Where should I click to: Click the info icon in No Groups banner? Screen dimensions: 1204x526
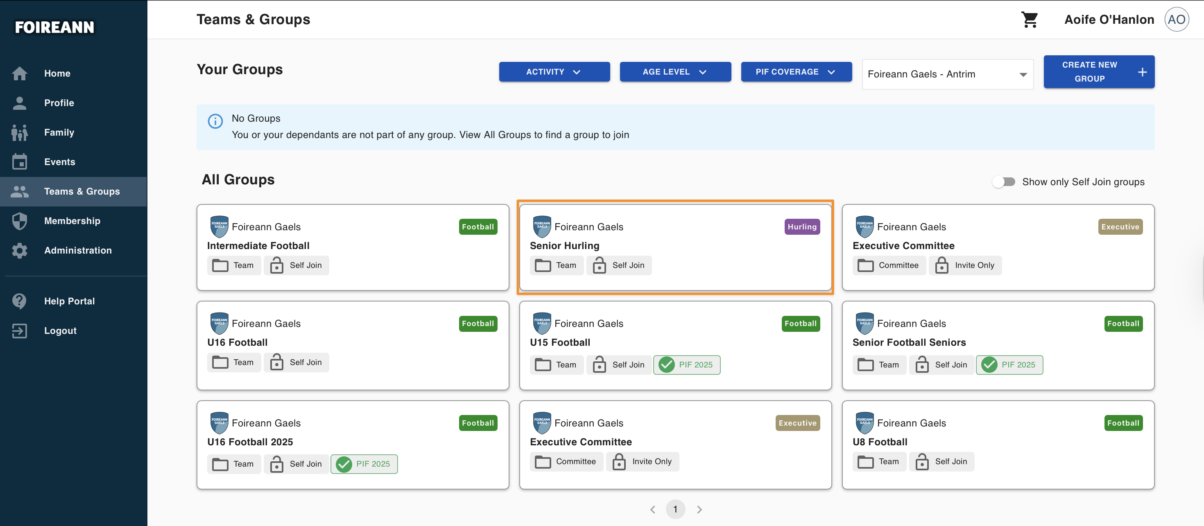click(x=215, y=121)
